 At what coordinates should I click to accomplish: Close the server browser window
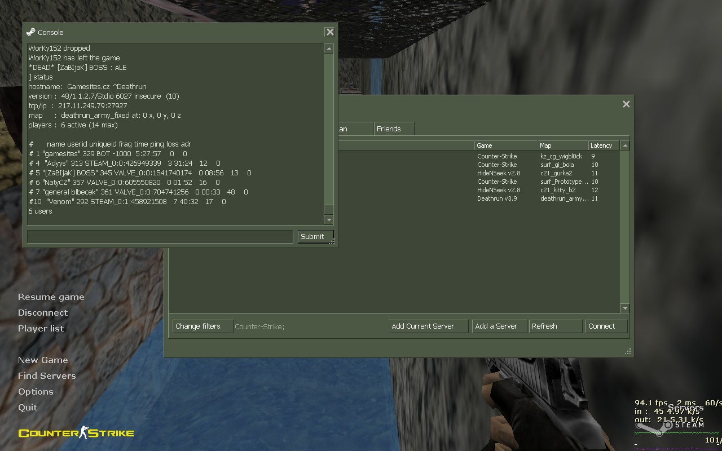coord(626,104)
